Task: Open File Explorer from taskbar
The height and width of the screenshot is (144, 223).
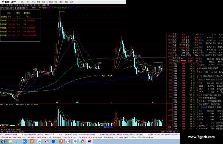Action: [11, 141]
